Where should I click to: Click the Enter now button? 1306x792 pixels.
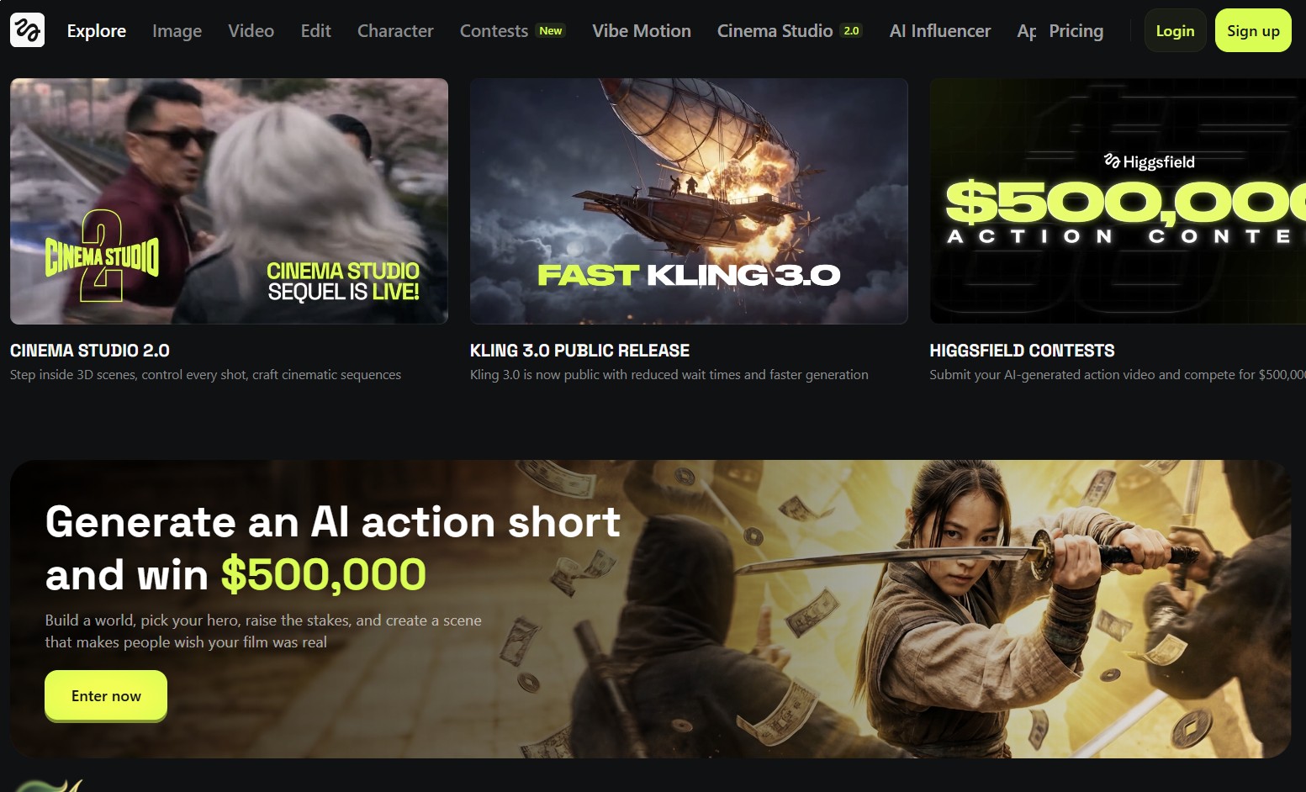(x=106, y=695)
